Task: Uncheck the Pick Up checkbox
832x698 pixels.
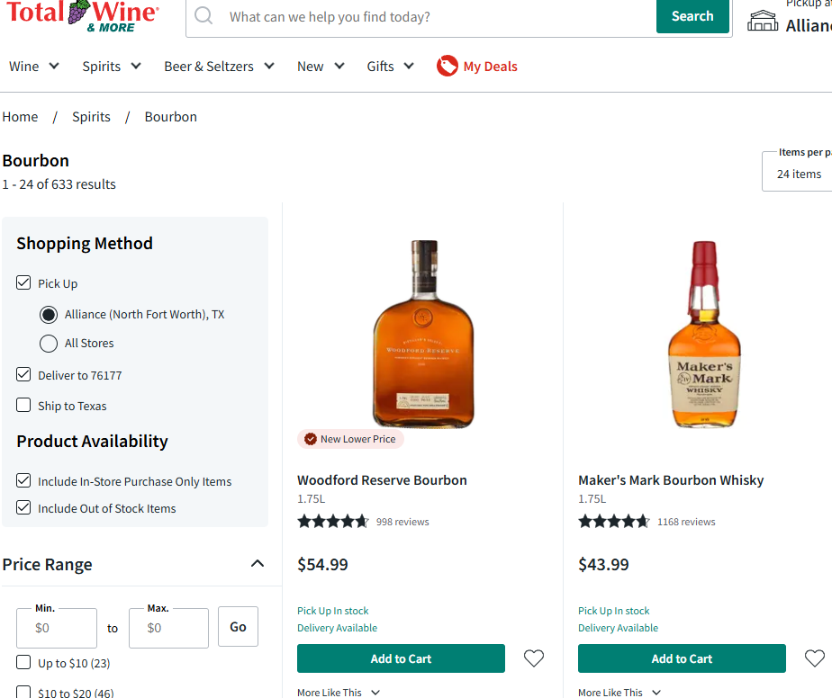Action: coord(23,282)
